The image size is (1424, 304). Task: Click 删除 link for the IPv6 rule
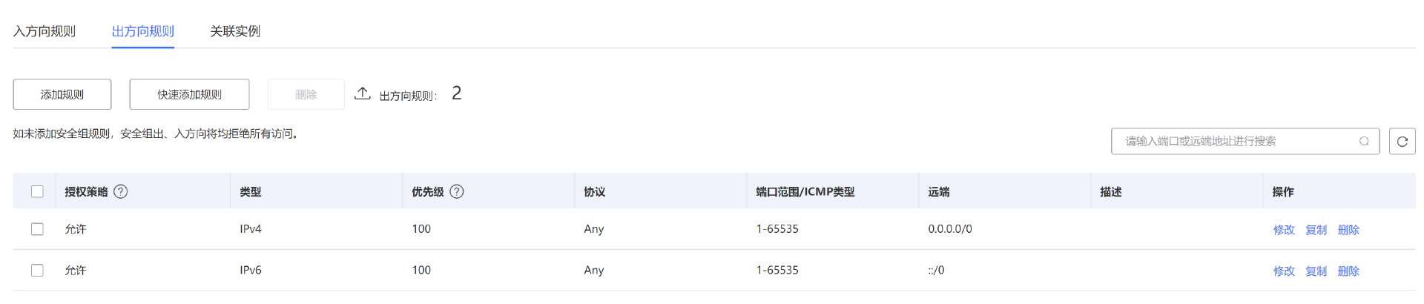pos(1348,271)
